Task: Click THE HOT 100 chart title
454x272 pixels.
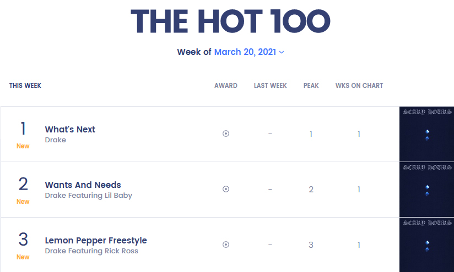Action: pos(230,21)
